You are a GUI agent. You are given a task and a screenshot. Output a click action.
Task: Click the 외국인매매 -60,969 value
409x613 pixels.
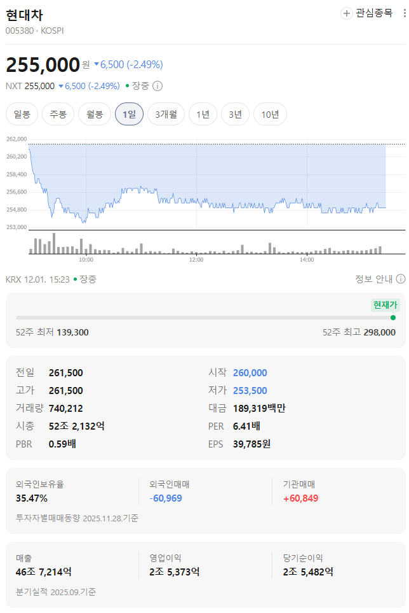pos(166,498)
